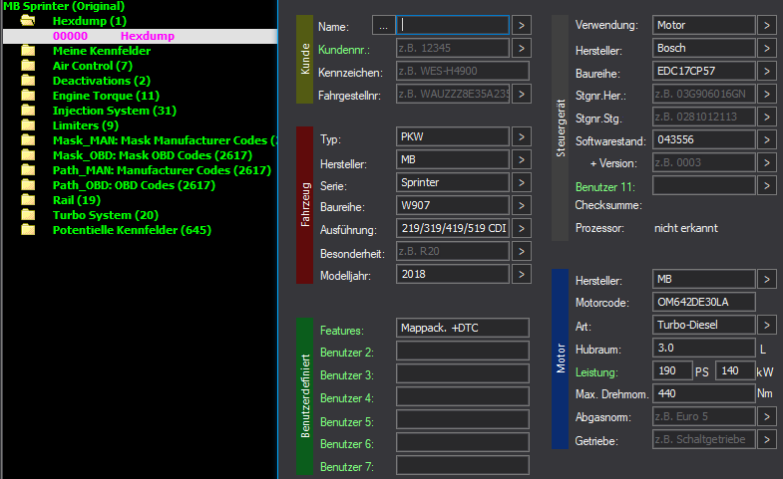The width and height of the screenshot is (783, 479).
Task: Click the Kennzeichen input field
Action: [x=463, y=72]
